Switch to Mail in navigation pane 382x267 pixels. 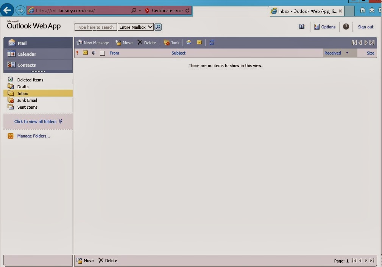tap(38, 43)
